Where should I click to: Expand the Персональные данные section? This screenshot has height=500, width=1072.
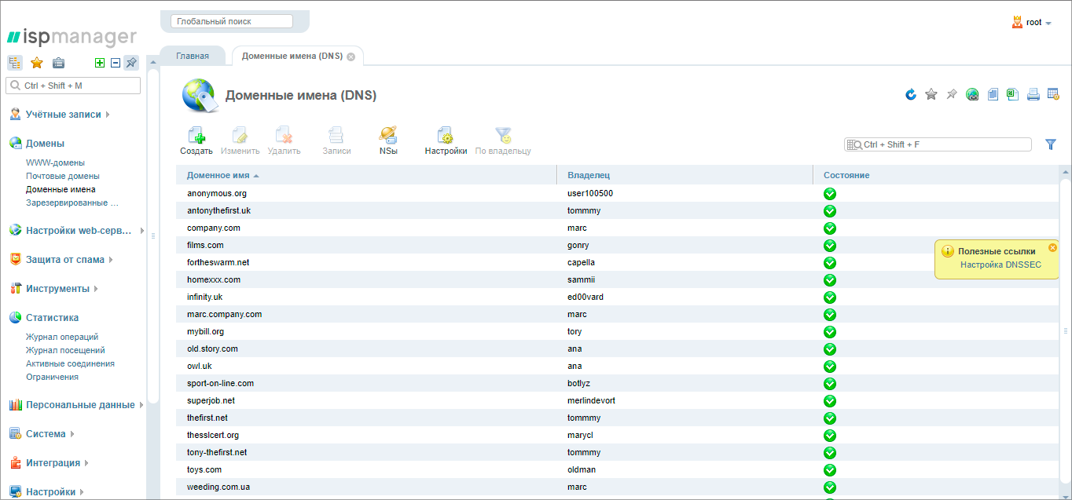tap(76, 405)
